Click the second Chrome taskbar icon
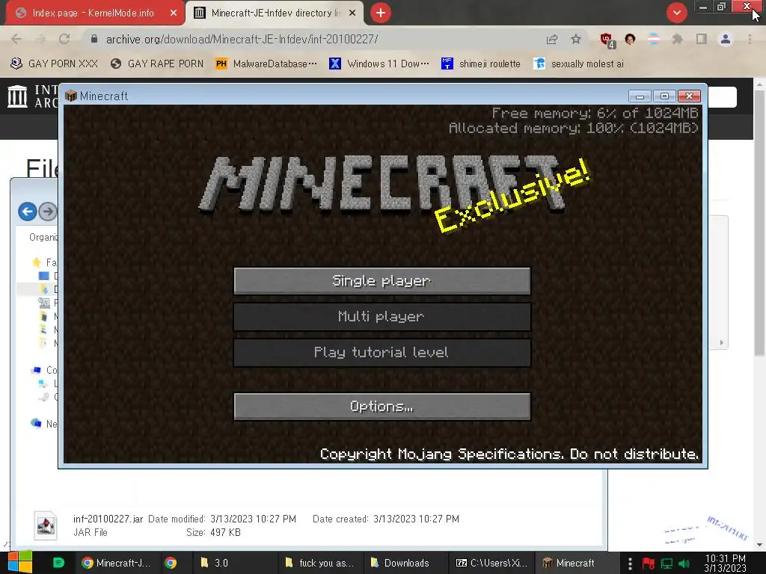The width and height of the screenshot is (766, 574). [x=171, y=563]
